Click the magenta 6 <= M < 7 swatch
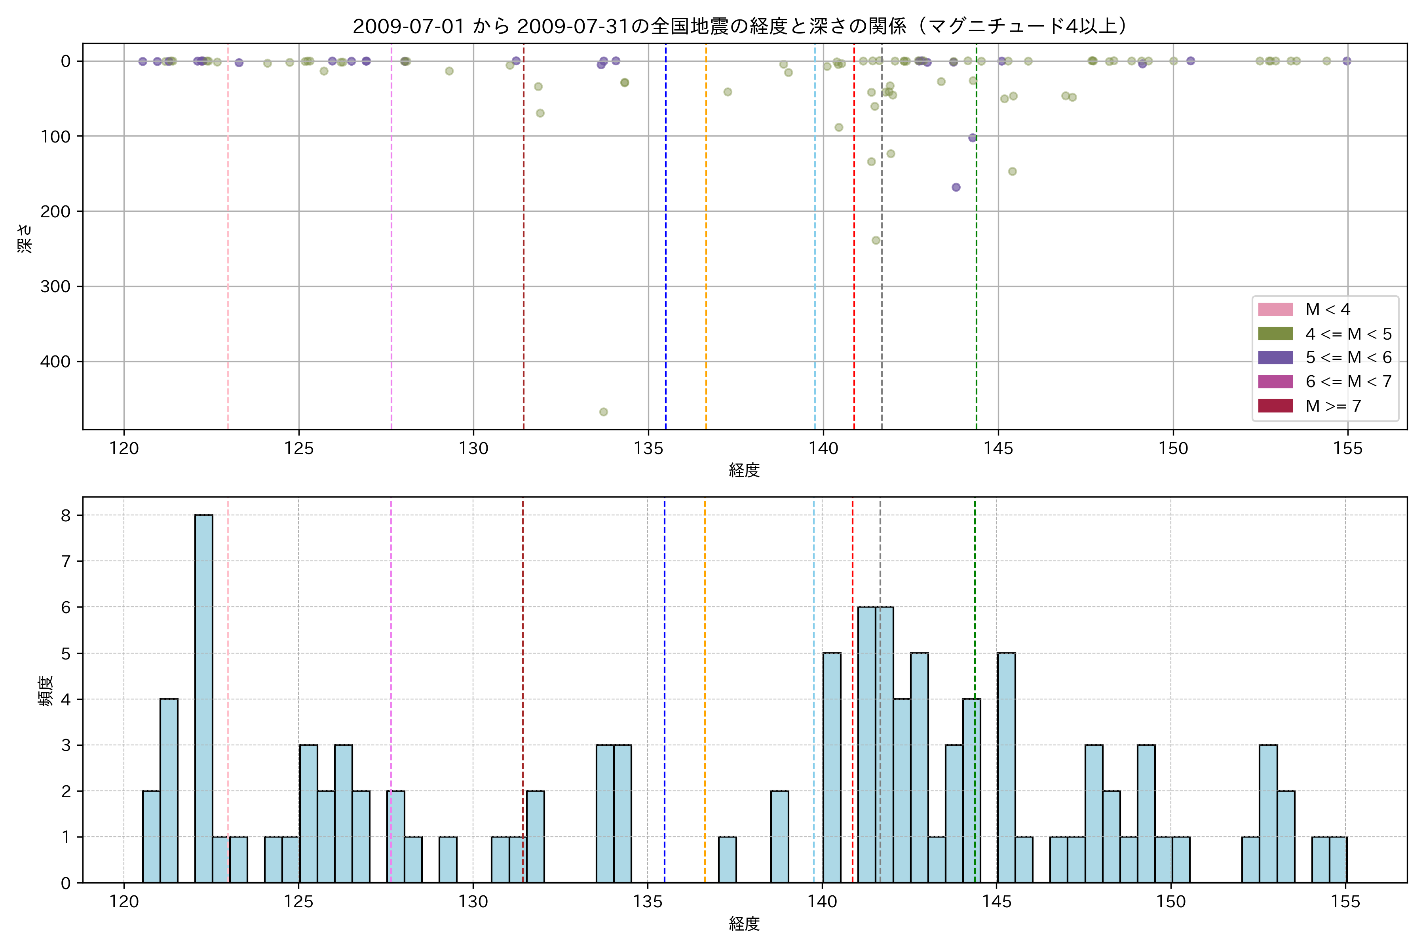The image size is (1425, 950). coord(1275,382)
